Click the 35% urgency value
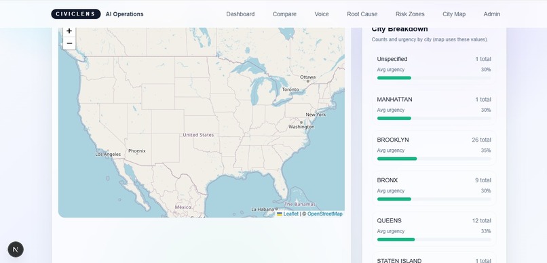 click(x=486, y=150)
